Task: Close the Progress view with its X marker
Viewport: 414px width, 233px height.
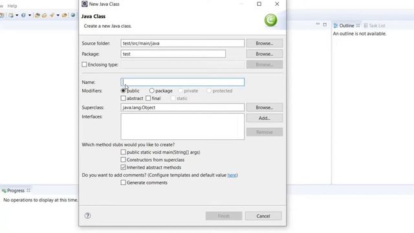Action: 28,190
